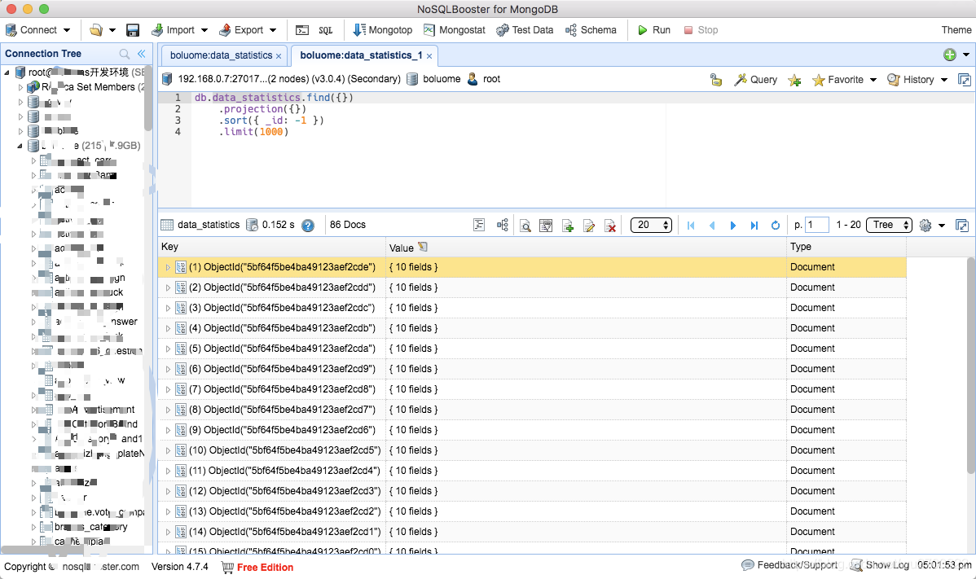
Task: Click the Stop button
Action: (701, 30)
